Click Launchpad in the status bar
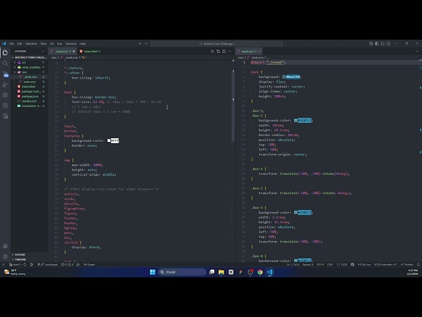This screenshot has height=317, width=422. [49, 264]
